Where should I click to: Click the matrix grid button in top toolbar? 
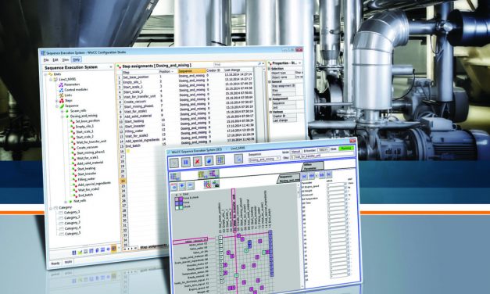pos(220,160)
